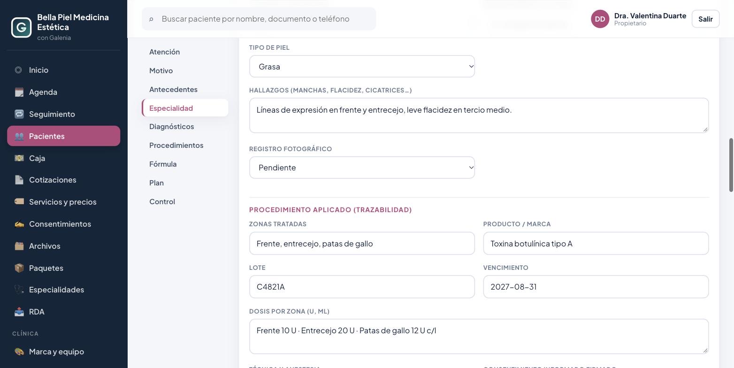The image size is (734, 368).
Task: Click the RDA inbox icon
Action: pyautogui.click(x=19, y=312)
